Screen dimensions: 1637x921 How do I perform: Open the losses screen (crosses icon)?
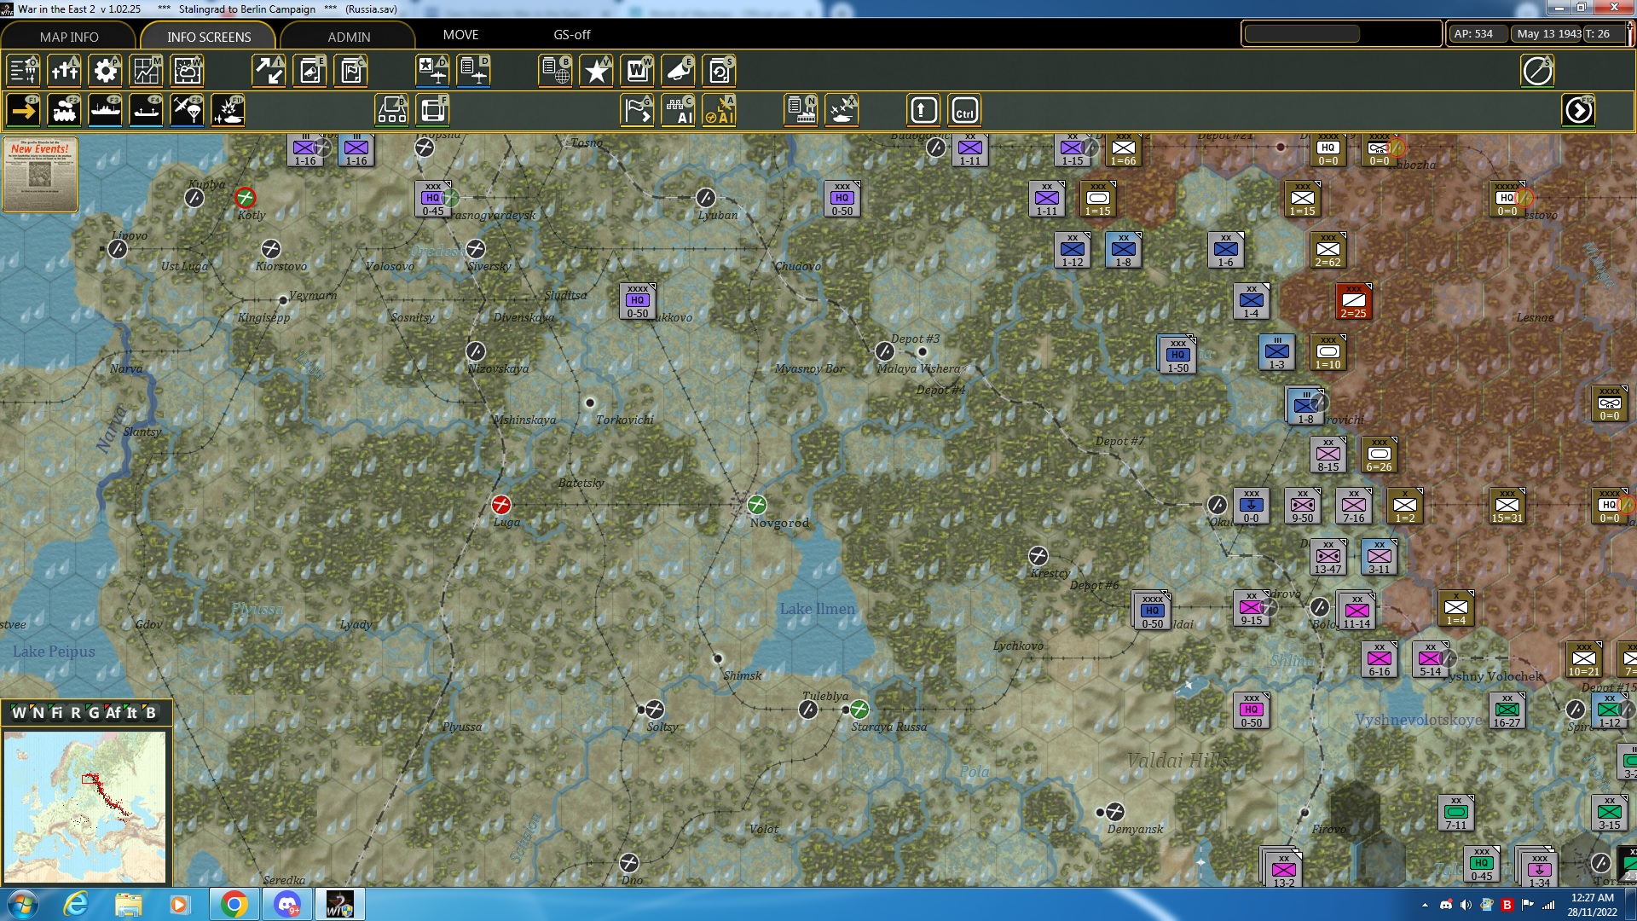(x=64, y=71)
